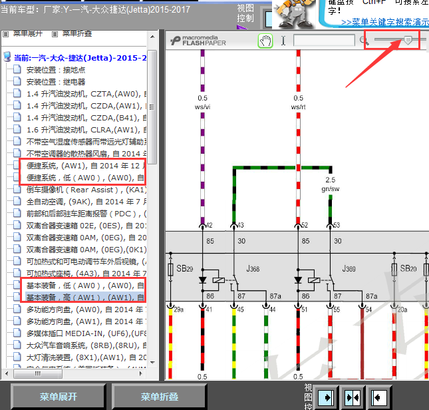Click the computer icon at tree root
Image resolution: width=429 pixels, height=410 pixels.
click(7, 57)
